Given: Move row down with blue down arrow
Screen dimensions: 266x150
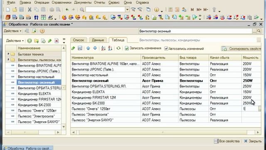Looking at the screenshot, I should [x=95, y=48].
